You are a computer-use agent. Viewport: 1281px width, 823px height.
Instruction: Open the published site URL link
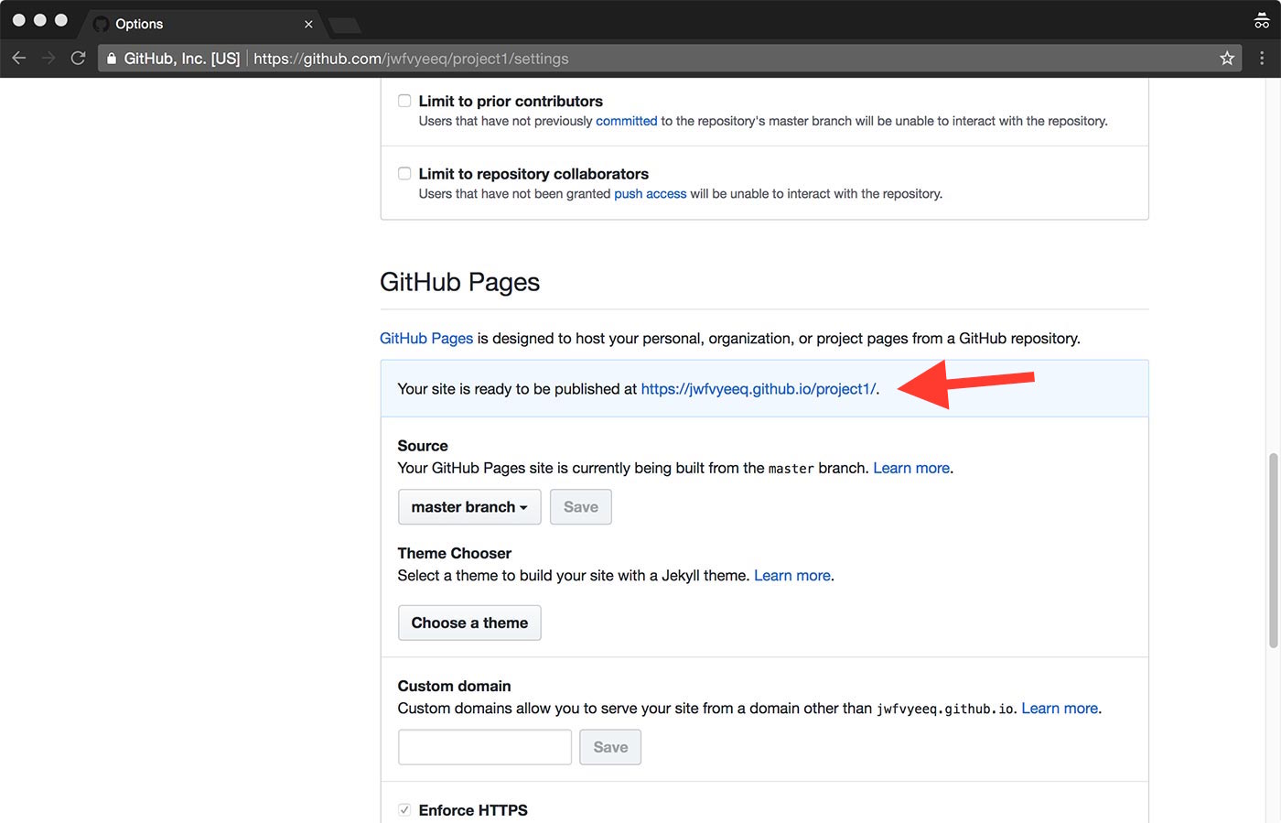pos(759,389)
